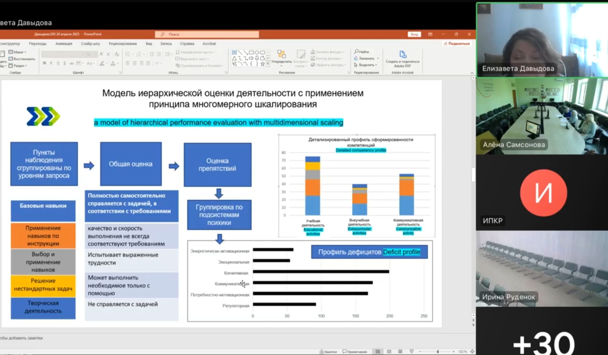The height and width of the screenshot is (355, 608).
Task: Expand the shapes gallery more arrow
Action: coord(268,64)
